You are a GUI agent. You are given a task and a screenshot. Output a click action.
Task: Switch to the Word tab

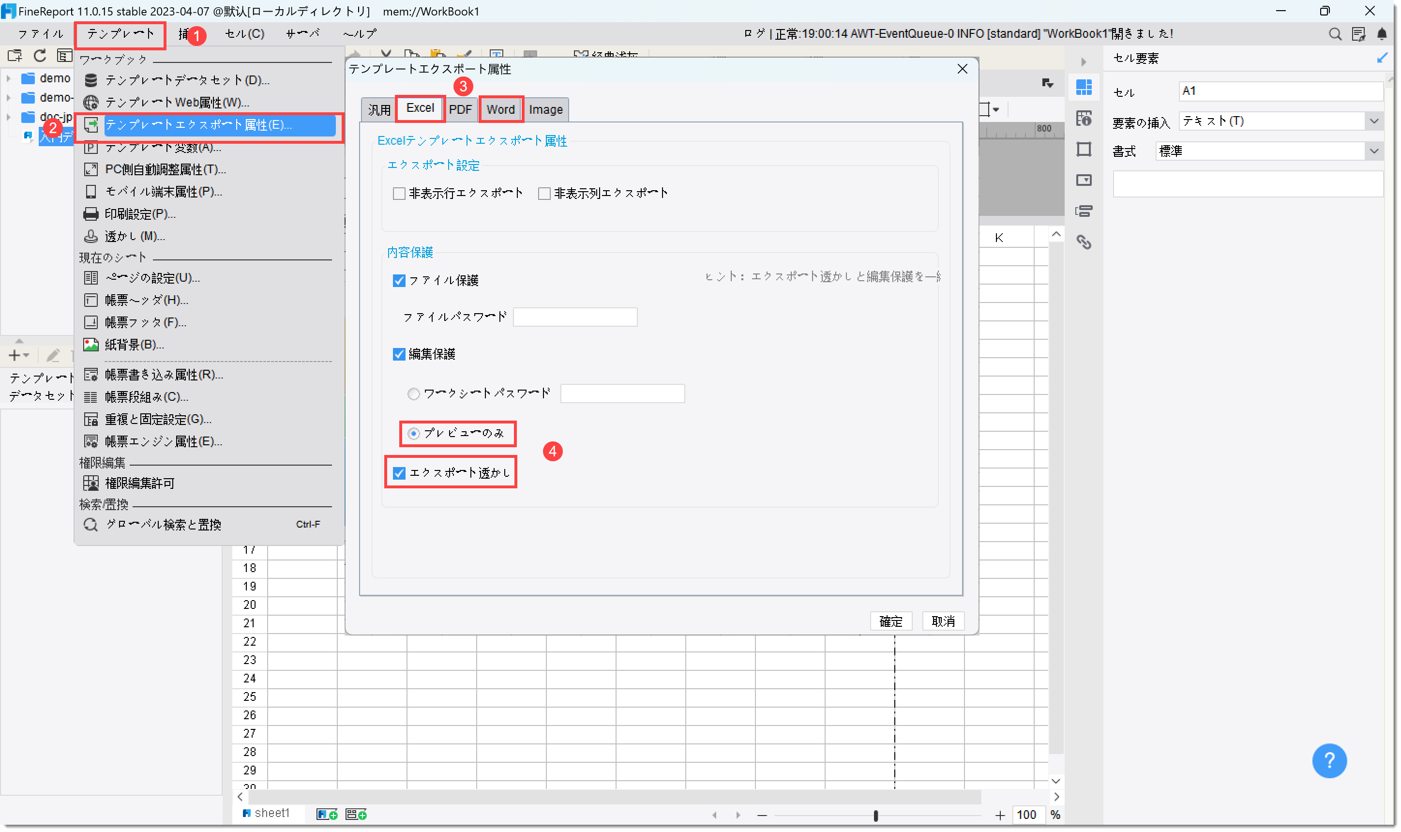tap(500, 110)
